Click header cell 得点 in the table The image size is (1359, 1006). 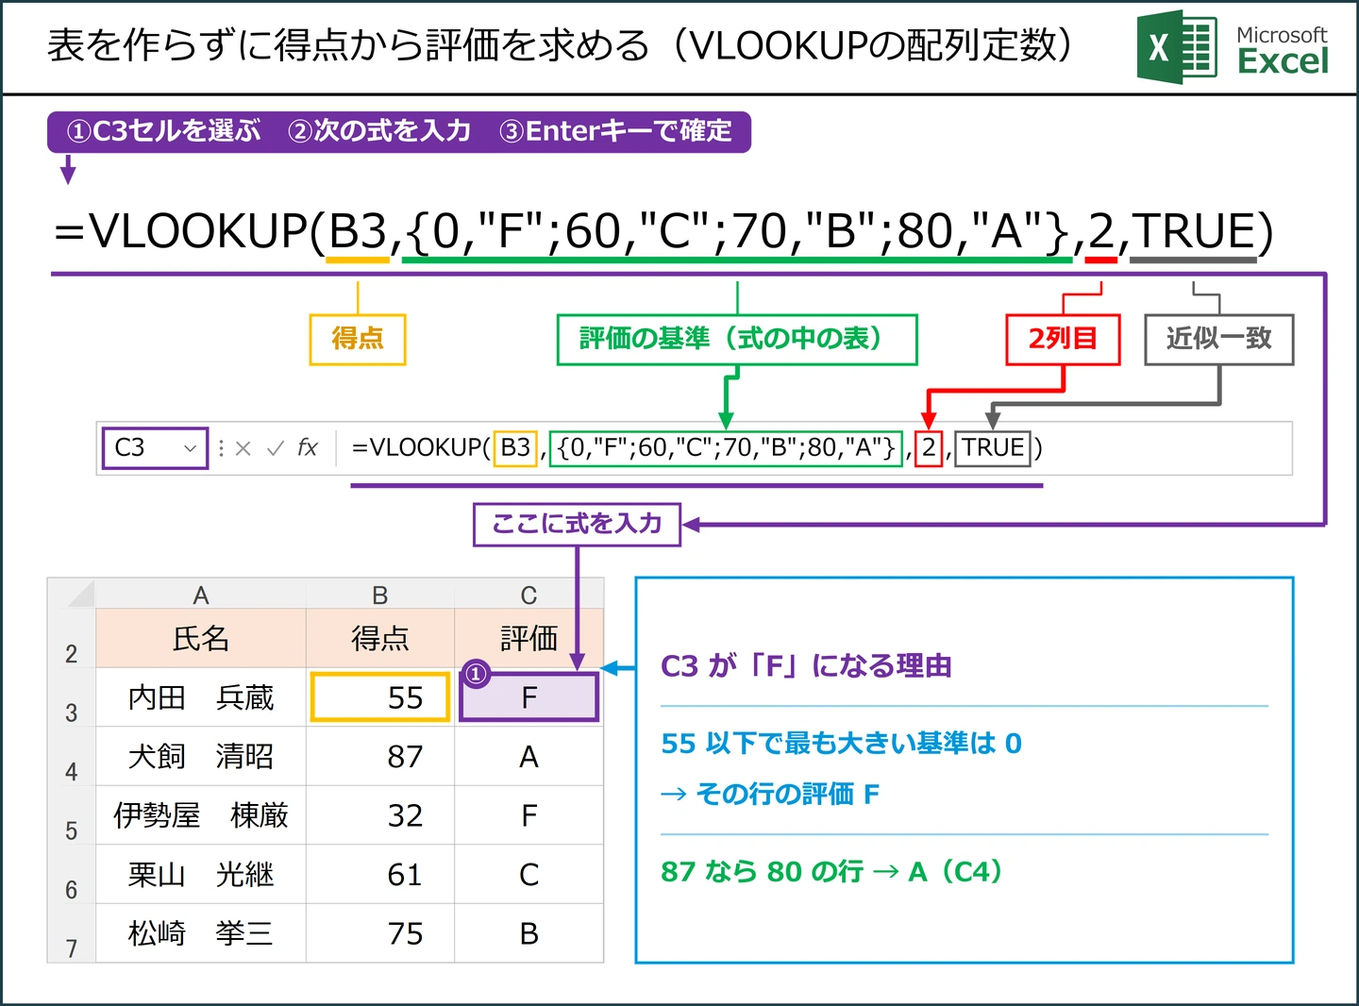(x=380, y=639)
